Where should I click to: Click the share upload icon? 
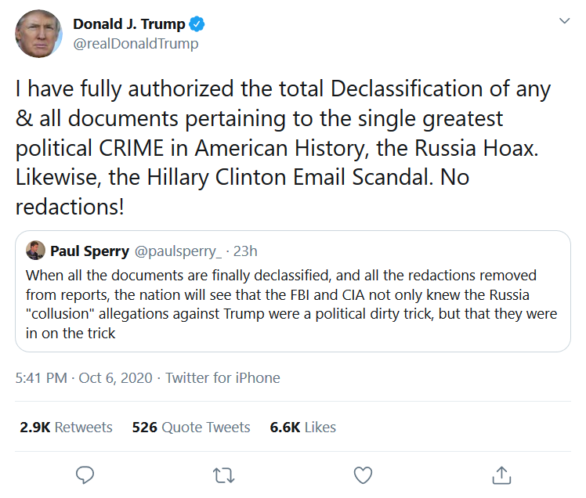[x=501, y=475]
